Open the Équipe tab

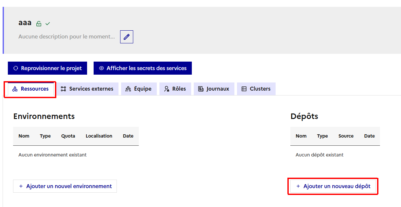139,89
